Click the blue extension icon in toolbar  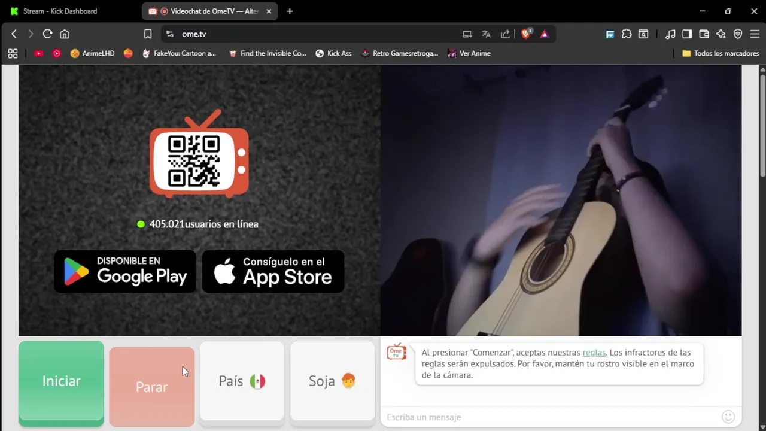pyautogui.click(x=610, y=34)
